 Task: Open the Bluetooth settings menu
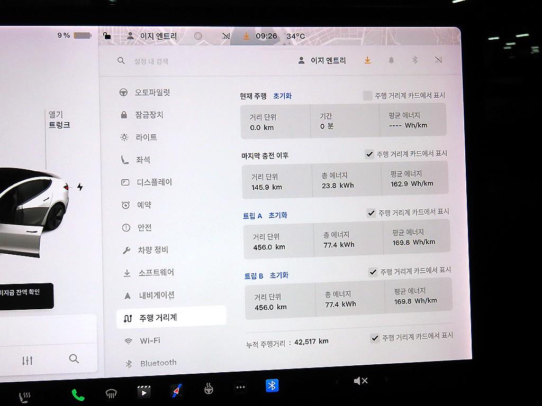[x=151, y=363]
